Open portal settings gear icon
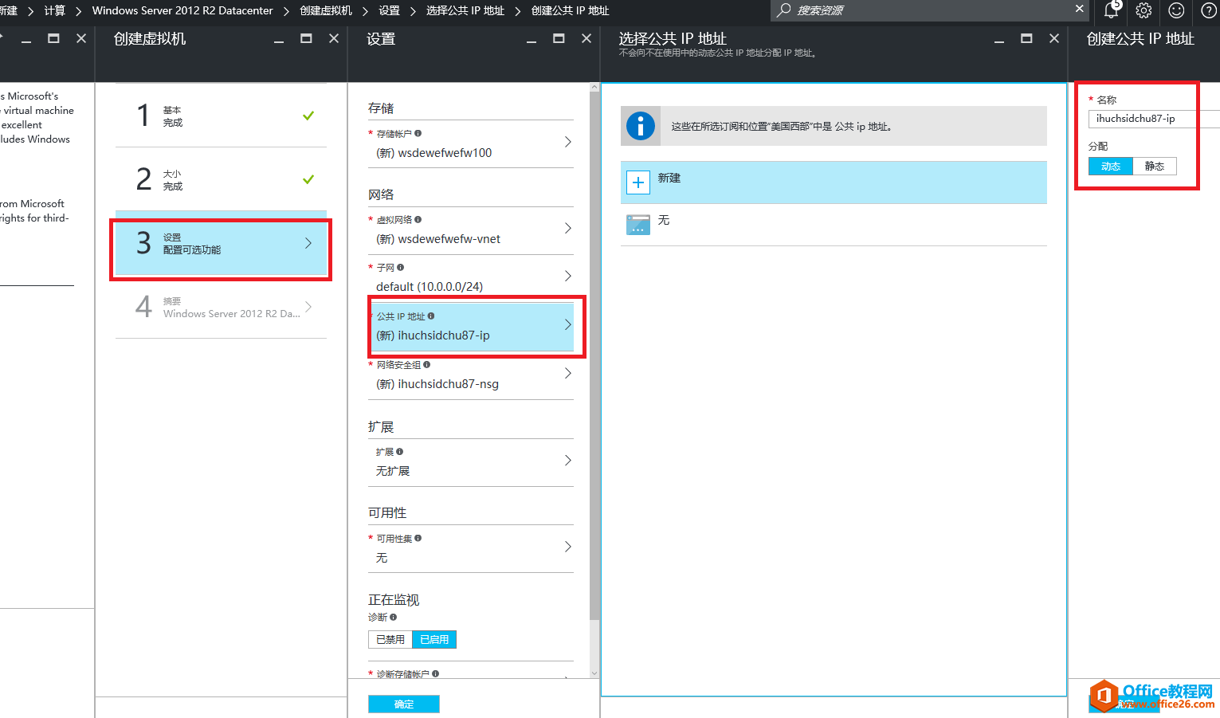This screenshot has height=718, width=1220. click(x=1144, y=10)
